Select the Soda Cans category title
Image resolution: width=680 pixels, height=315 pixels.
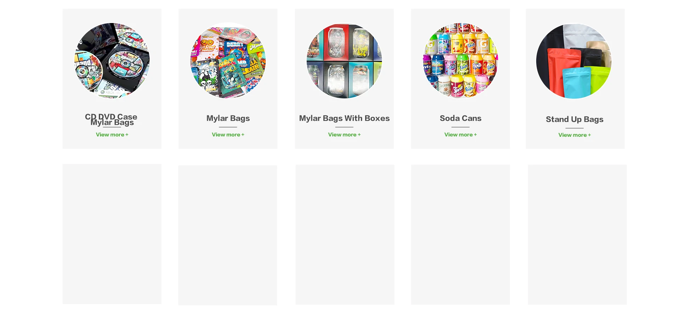click(x=460, y=118)
